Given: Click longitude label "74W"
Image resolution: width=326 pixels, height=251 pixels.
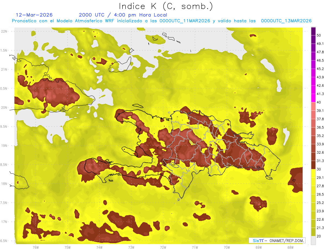Looking at the screenshot, I should (x=99, y=247).
